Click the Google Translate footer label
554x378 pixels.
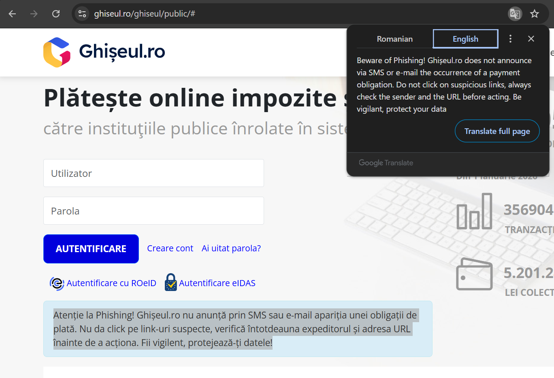tap(386, 163)
